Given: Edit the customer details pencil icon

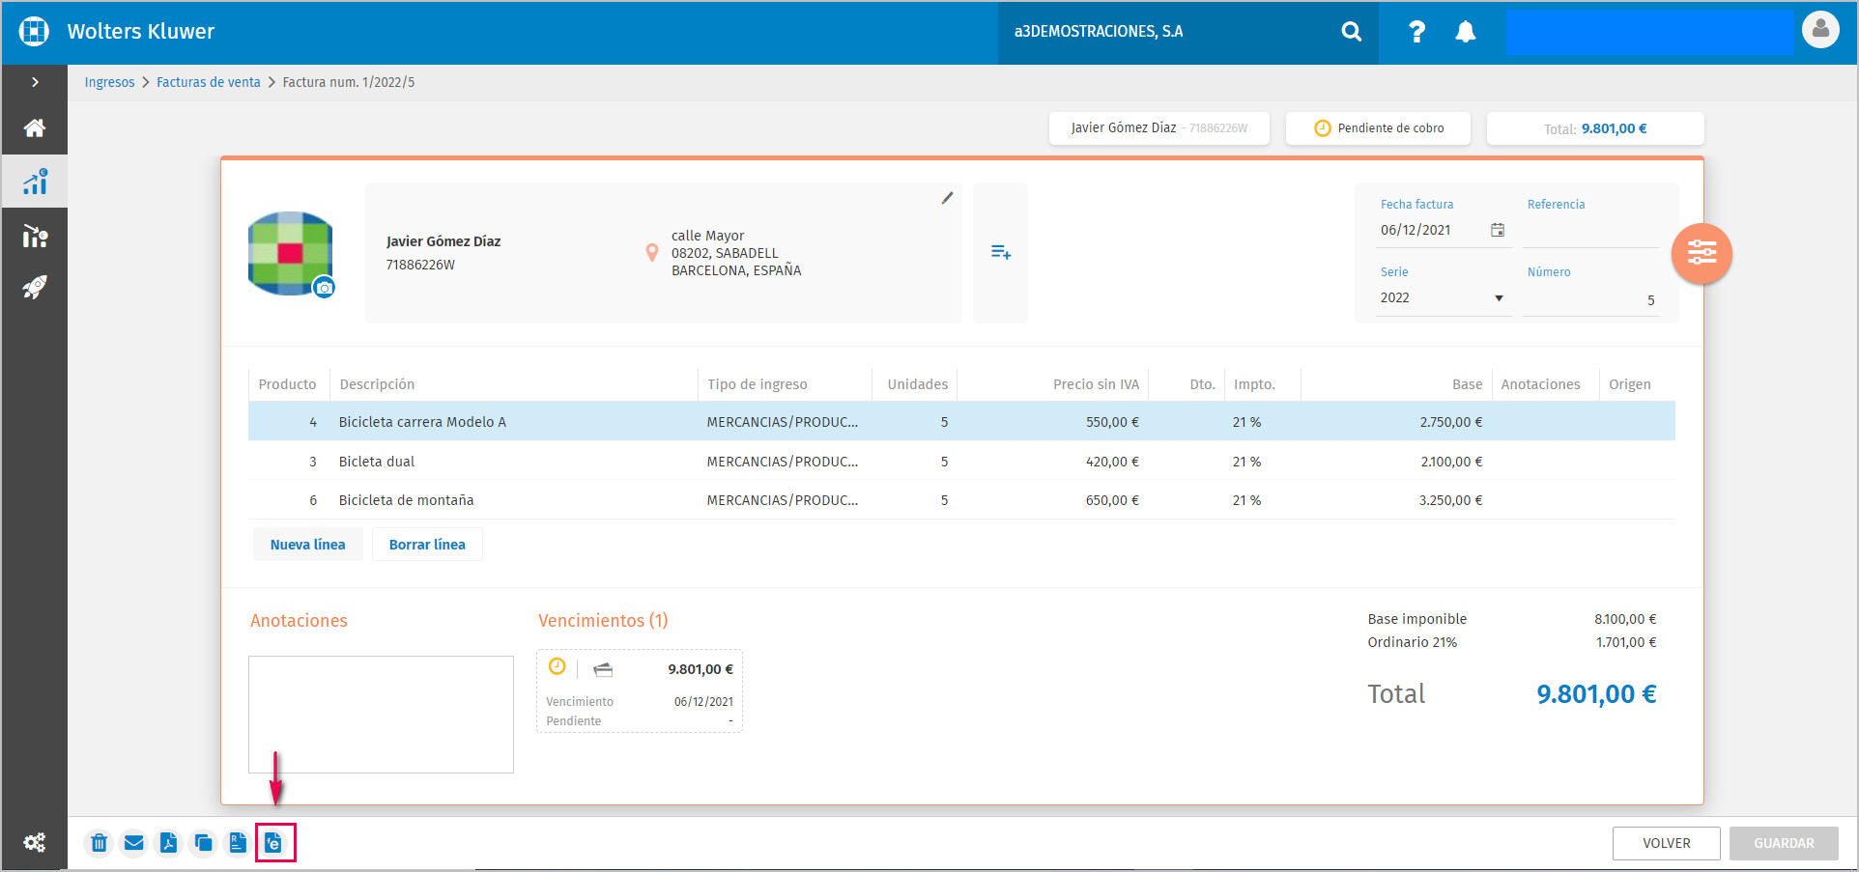Looking at the screenshot, I should point(947,198).
